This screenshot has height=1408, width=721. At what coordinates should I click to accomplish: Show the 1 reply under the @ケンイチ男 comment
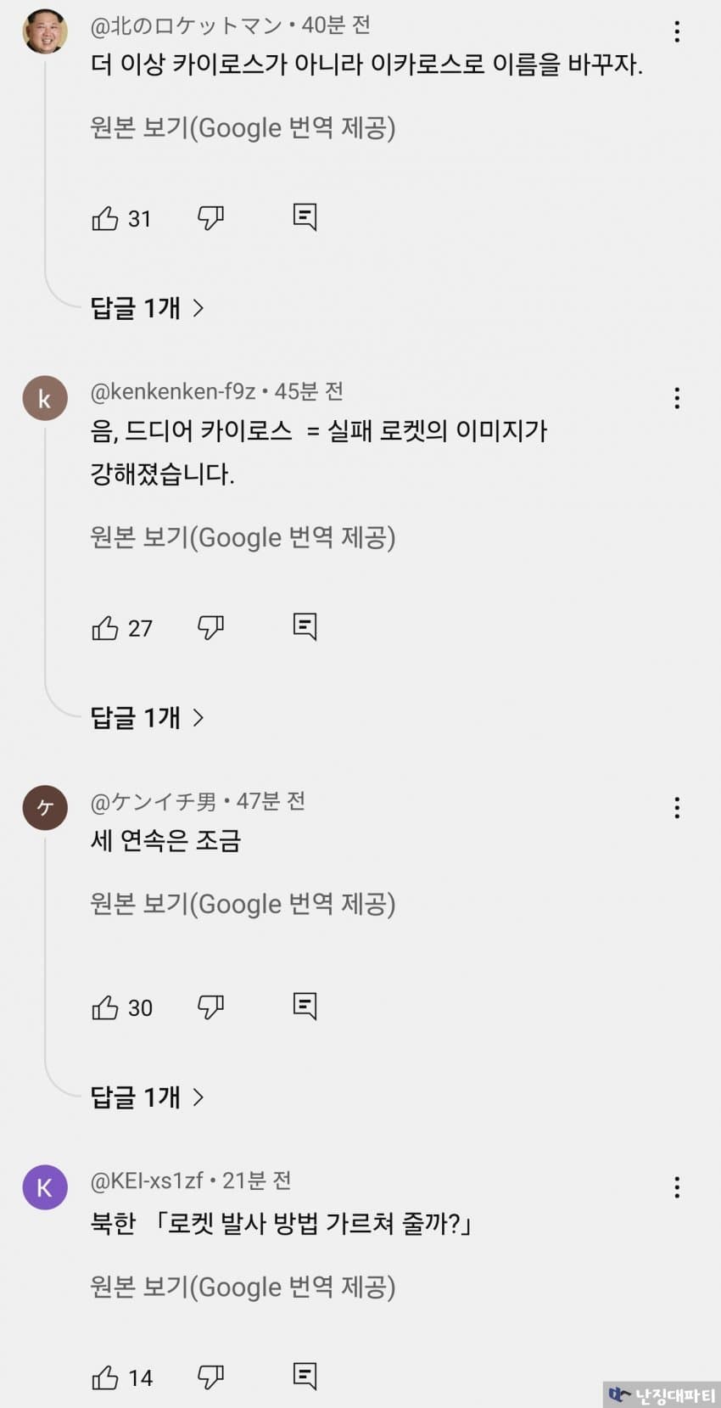click(x=148, y=1097)
